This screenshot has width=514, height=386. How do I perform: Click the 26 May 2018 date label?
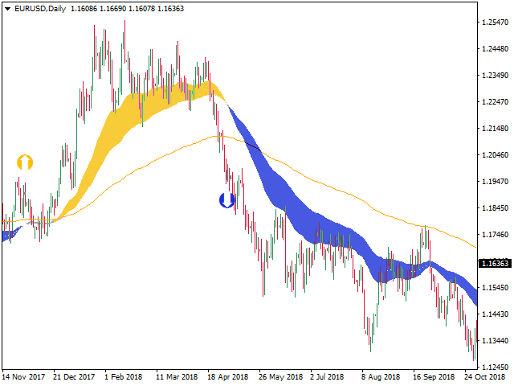tap(280, 377)
